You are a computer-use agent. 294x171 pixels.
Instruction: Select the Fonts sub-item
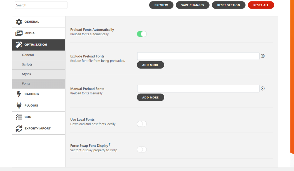click(39, 84)
